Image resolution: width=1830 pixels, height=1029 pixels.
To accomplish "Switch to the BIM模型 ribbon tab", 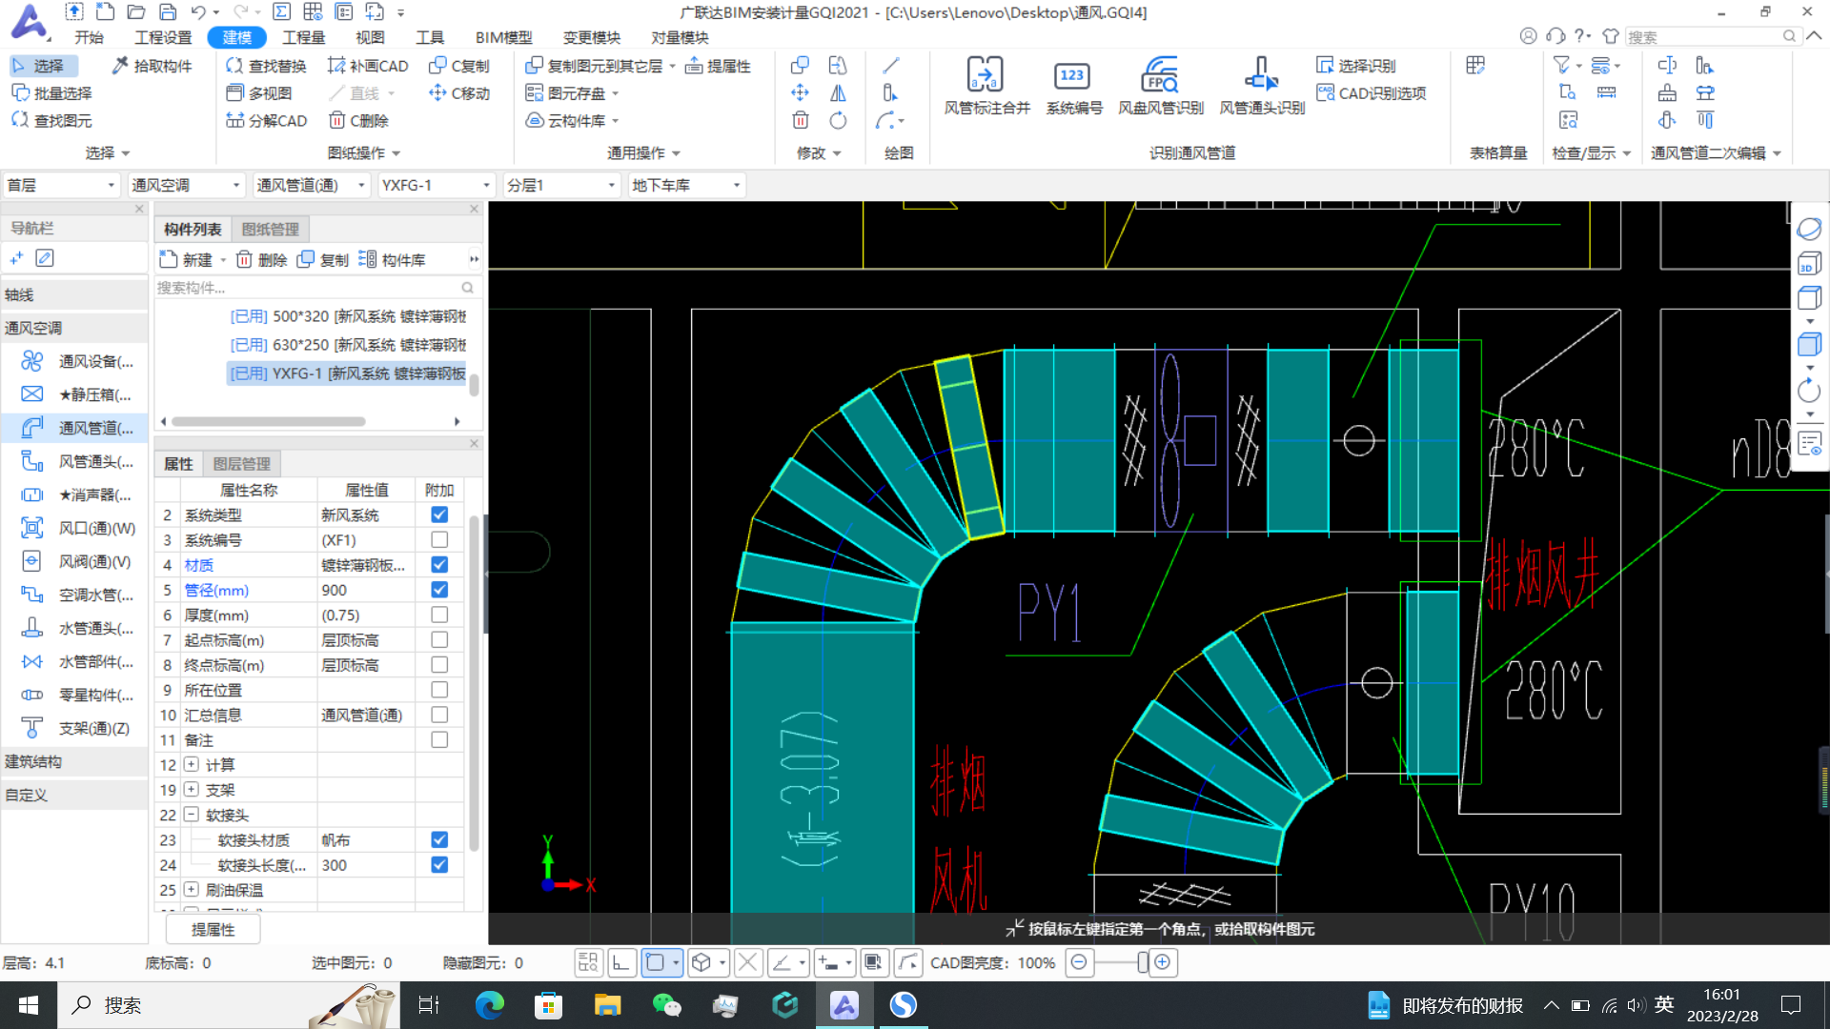I will [x=503, y=37].
